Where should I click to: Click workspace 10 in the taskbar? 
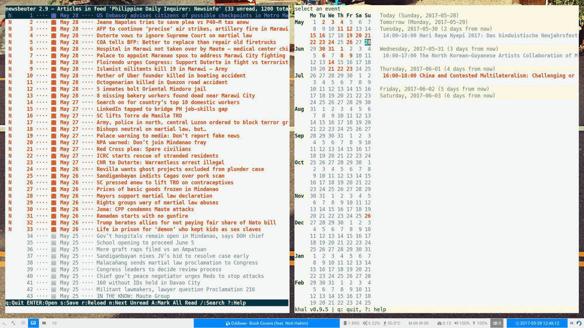pyautogui.click(x=54, y=323)
